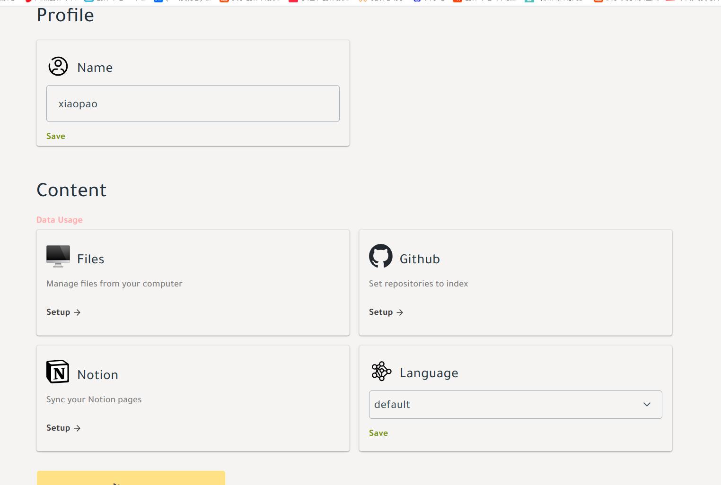
Task: Click the Github octocat logo icon
Action: click(x=381, y=256)
